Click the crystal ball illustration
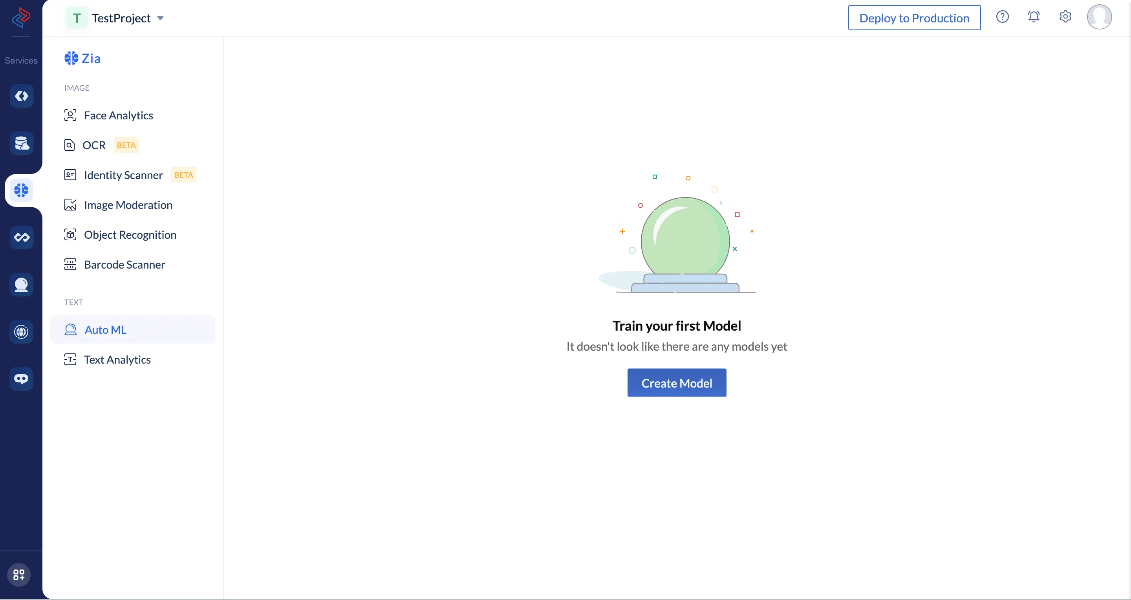This screenshot has width=1131, height=600. click(677, 233)
